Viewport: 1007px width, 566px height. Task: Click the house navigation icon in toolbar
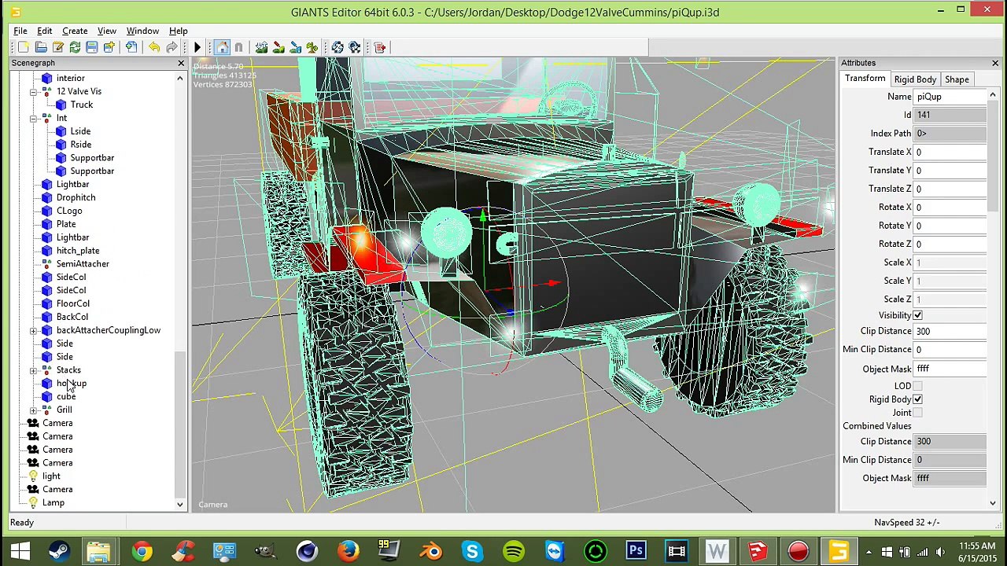coord(222,48)
